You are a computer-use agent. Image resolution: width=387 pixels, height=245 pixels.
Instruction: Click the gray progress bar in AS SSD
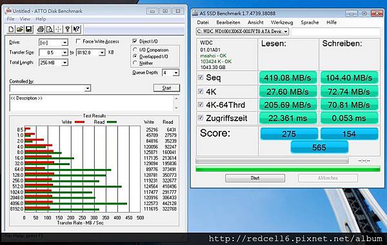[272, 161]
